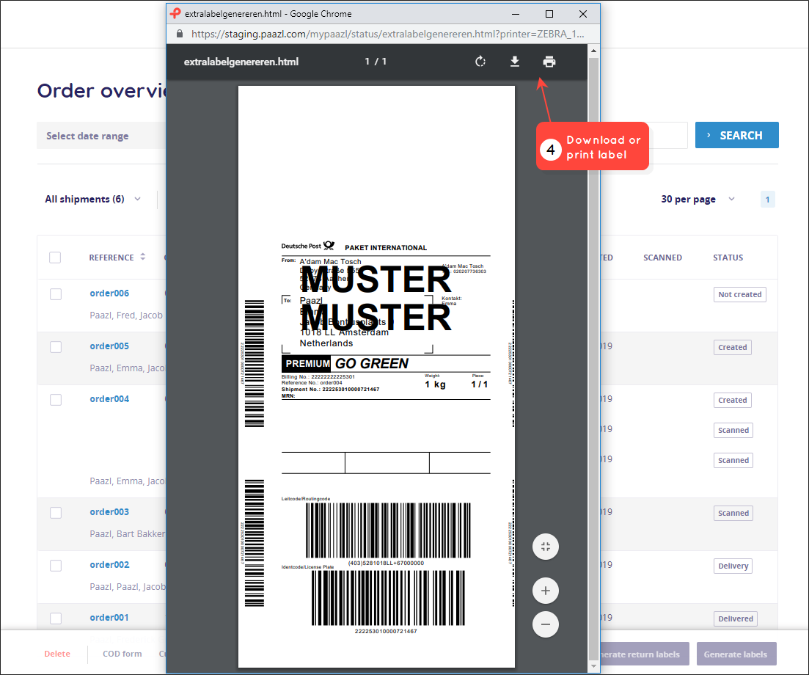This screenshot has width=809, height=675.
Task: Click the 1 / 1 page indicator
Action: tap(376, 62)
